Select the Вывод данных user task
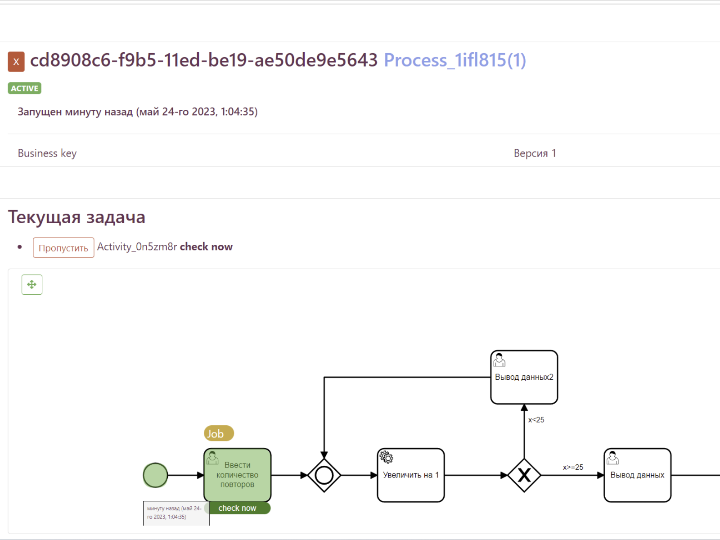Image resolution: width=720 pixels, height=540 pixels. [638, 475]
